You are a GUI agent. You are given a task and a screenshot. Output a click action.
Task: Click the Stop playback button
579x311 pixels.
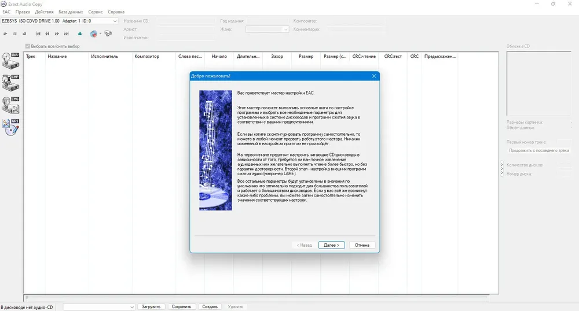tap(24, 34)
